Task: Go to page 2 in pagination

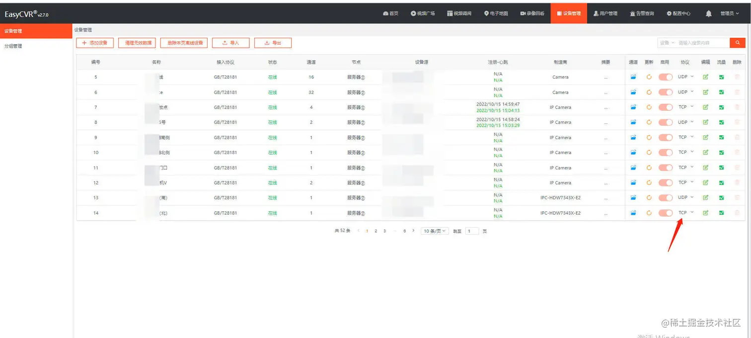Action: click(375, 231)
